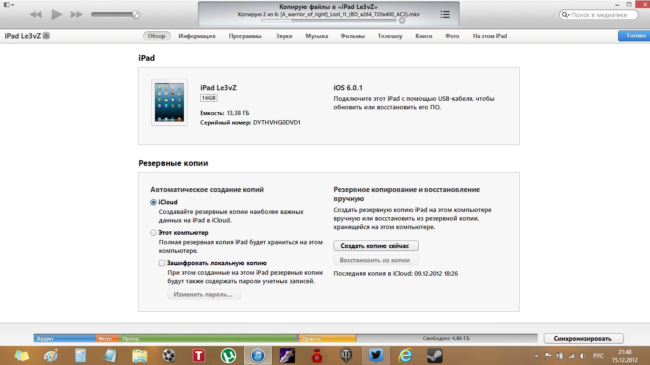Viewport: 650px width, 365px height.
Task: Skip to the next track
Action: (x=77, y=15)
